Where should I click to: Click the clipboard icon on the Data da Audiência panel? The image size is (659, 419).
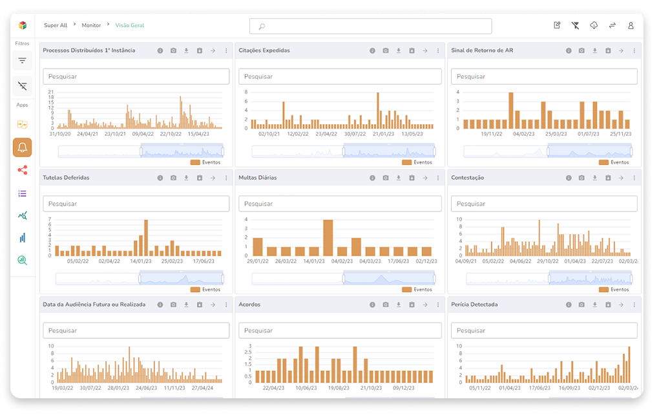pos(200,305)
